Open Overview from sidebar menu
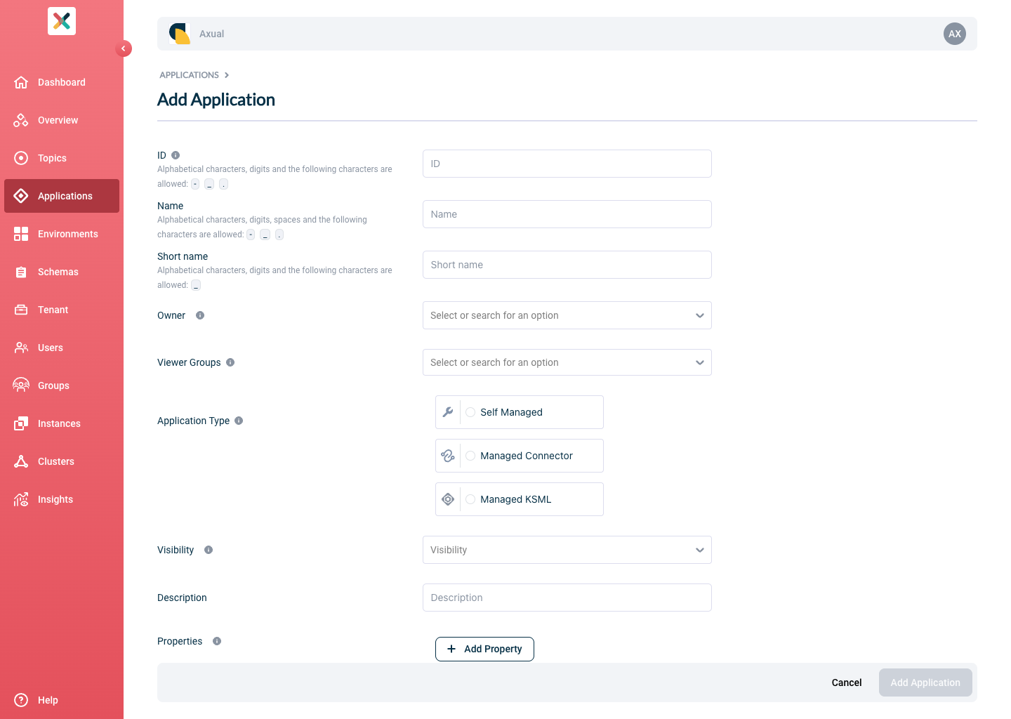 pyautogui.click(x=62, y=120)
